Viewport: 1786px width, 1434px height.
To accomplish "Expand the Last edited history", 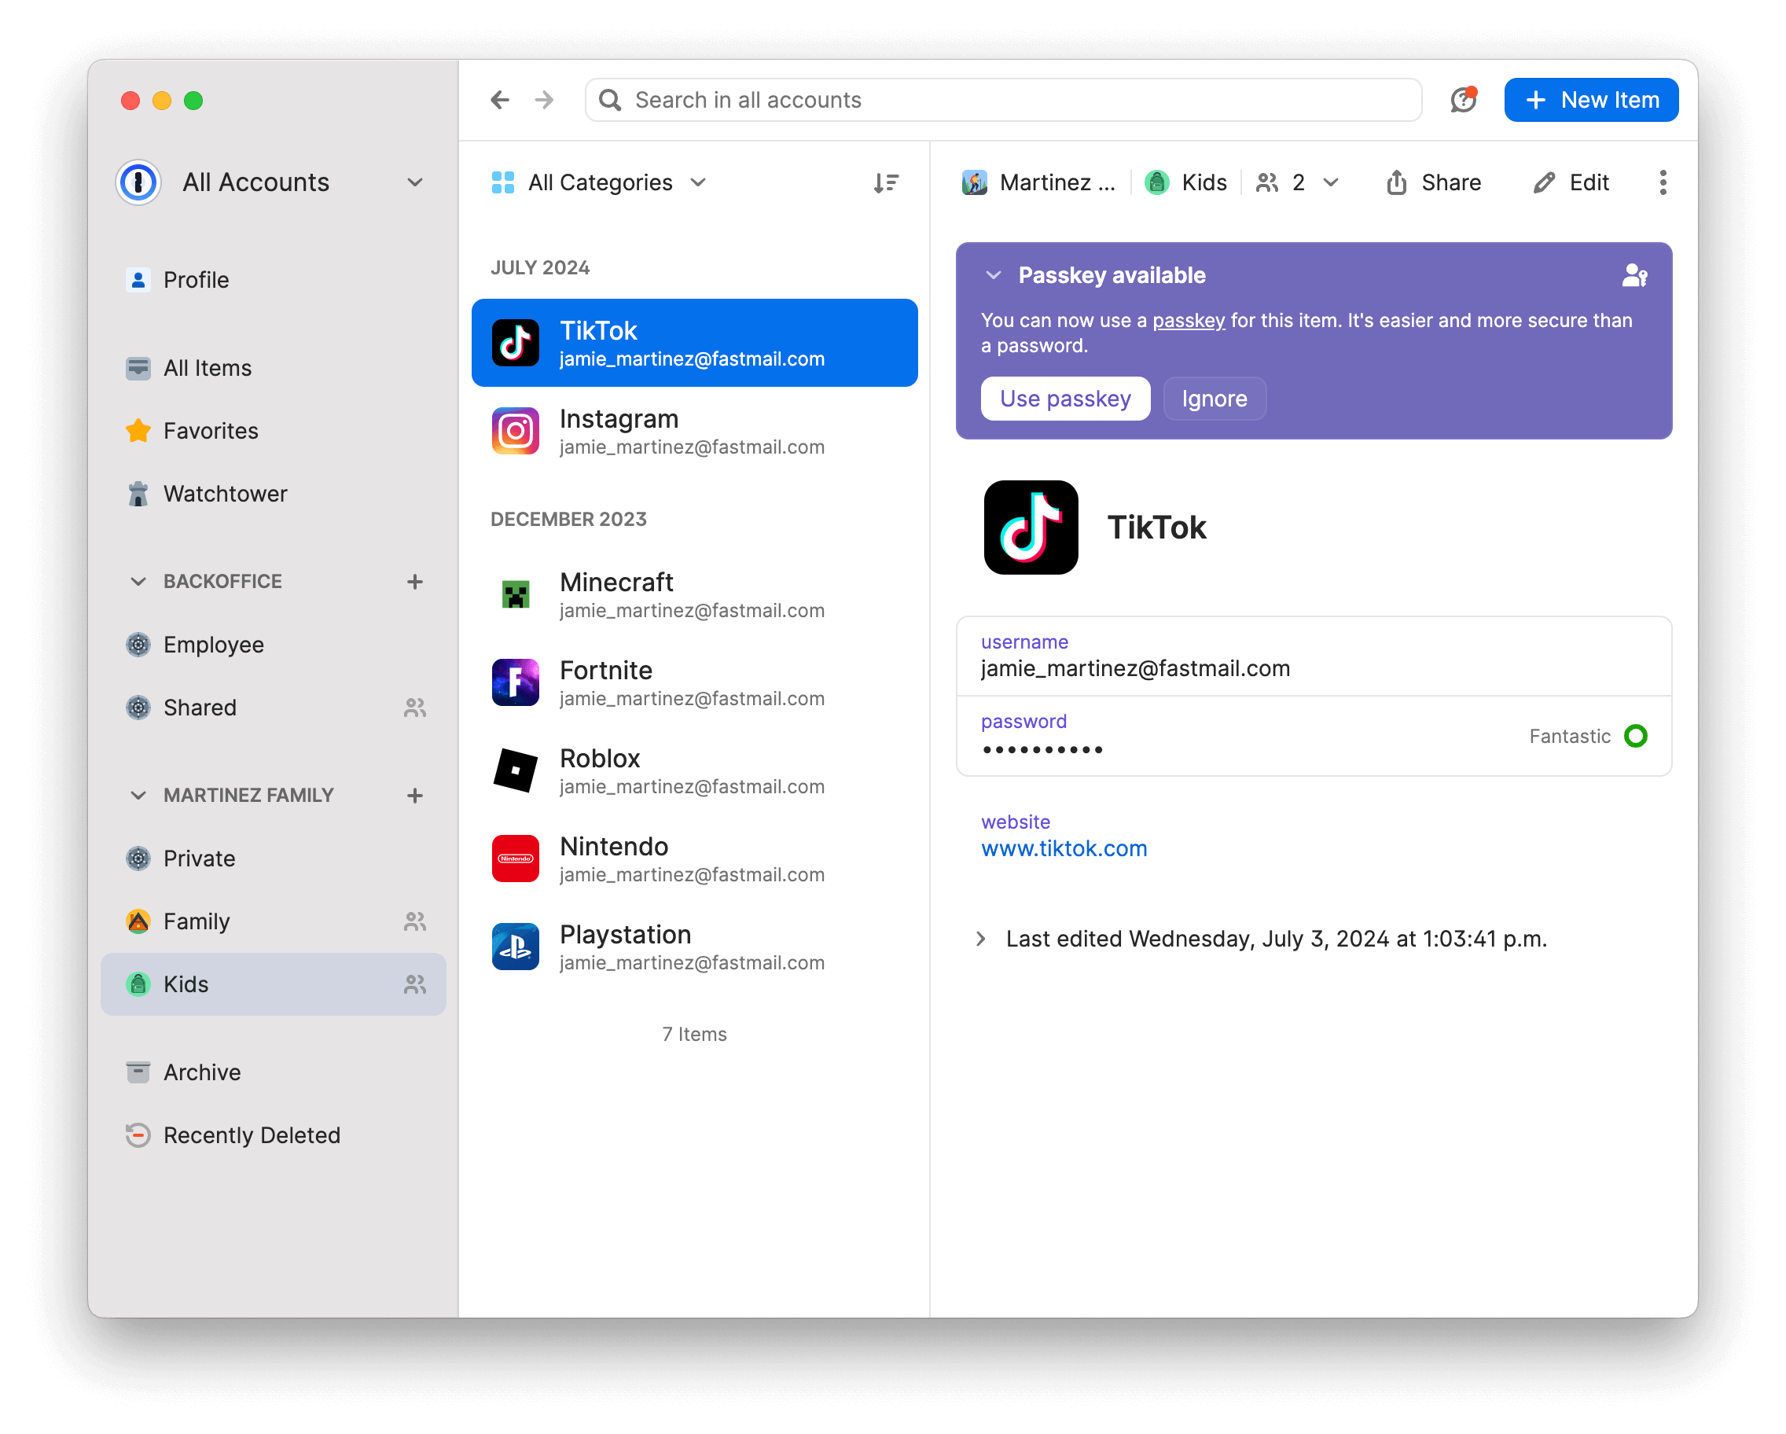I will [x=981, y=939].
